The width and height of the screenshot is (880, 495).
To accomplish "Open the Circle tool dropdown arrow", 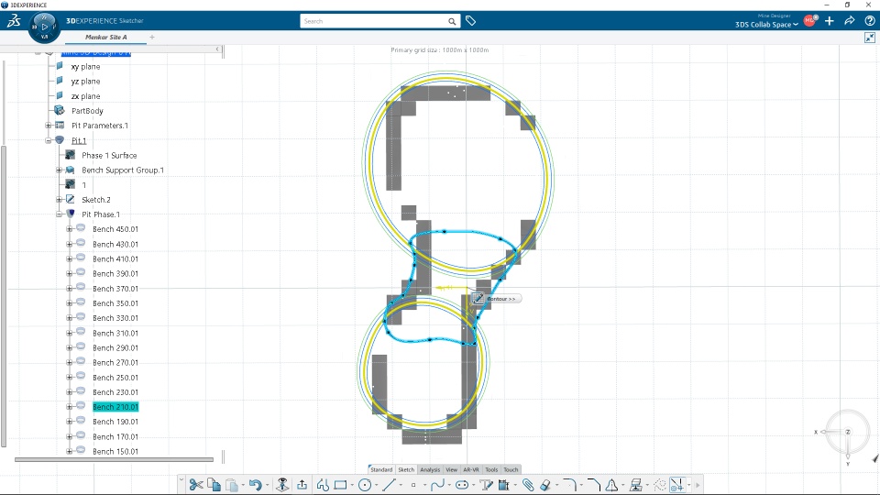I will (x=376, y=486).
